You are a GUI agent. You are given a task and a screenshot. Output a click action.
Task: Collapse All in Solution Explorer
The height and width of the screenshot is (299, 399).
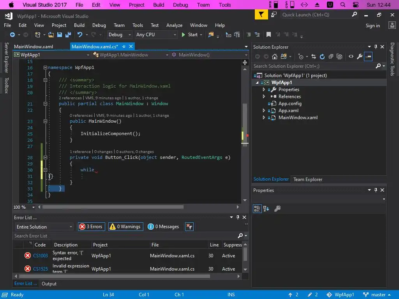pos(331,56)
